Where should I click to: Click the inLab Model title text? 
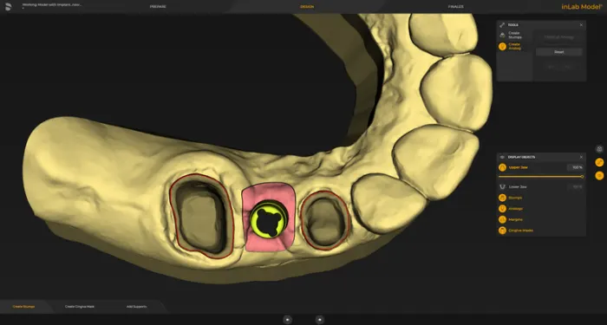point(582,7)
